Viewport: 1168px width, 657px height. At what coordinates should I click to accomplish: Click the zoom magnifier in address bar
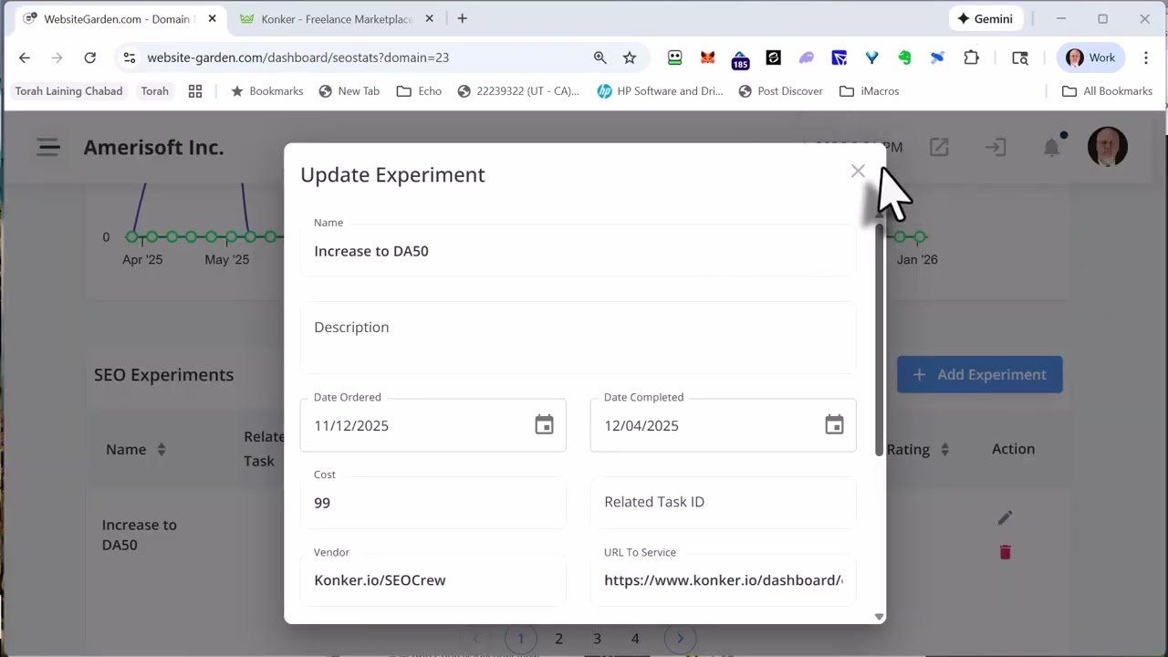pyautogui.click(x=600, y=57)
